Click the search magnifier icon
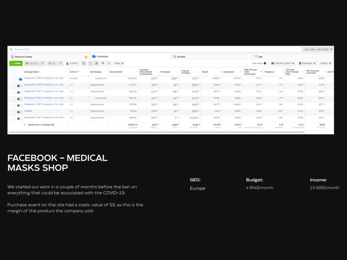This screenshot has width=347, height=260. [11, 49]
